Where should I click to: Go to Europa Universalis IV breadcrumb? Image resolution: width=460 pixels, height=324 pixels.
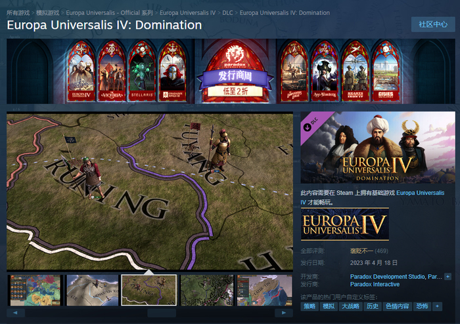187,13
